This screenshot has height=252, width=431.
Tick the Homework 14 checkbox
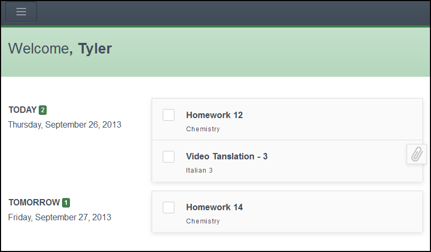pos(169,207)
